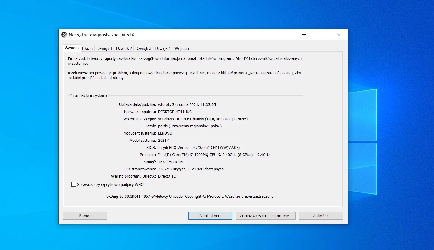Click the Pomoc button
Viewport: 434px width, 250px height.
[x=85, y=216]
